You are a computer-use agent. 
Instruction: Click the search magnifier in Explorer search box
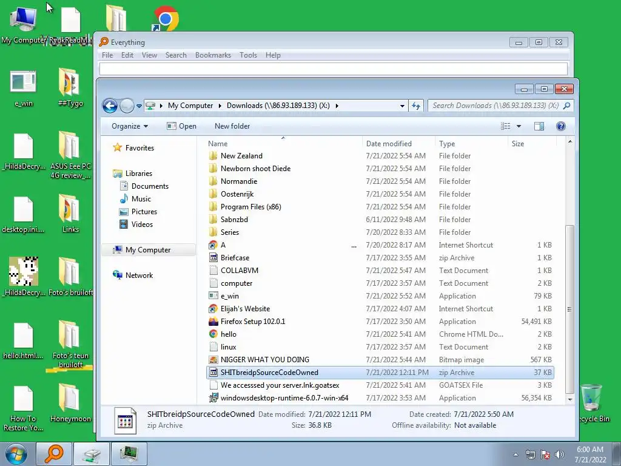567,106
